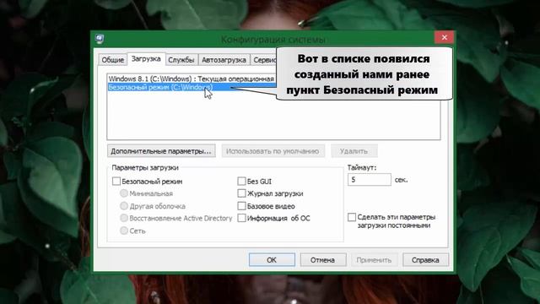Select the Сеть radio option
The width and height of the screenshot is (540, 304).
pos(124,231)
